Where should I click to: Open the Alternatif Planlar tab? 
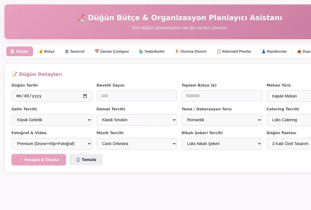(234, 51)
